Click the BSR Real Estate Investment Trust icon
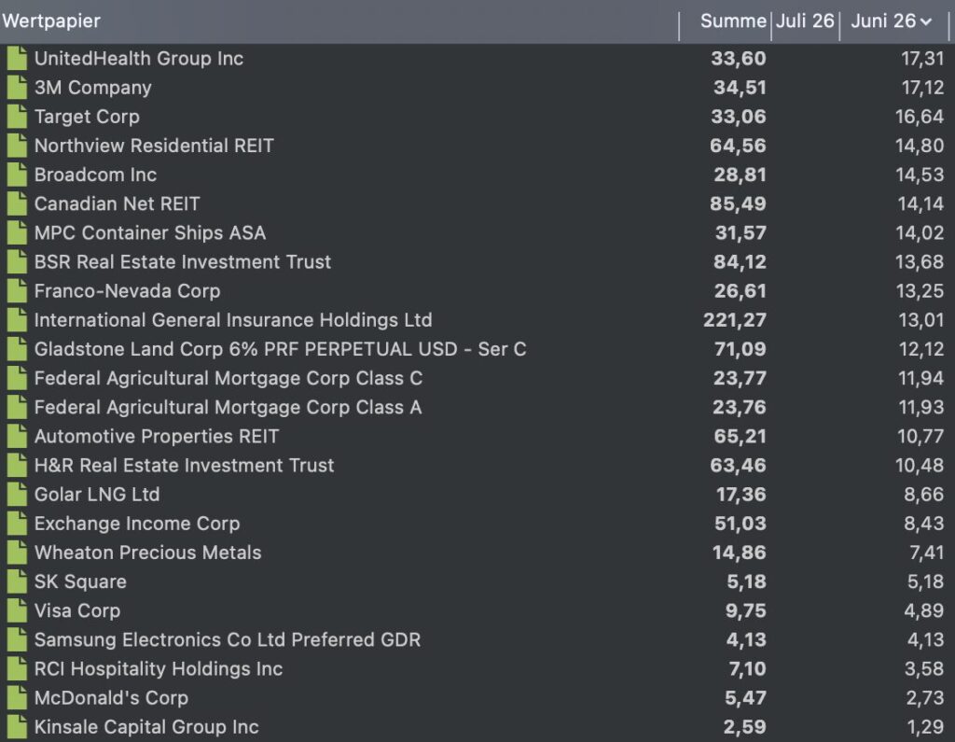 [17, 262]
